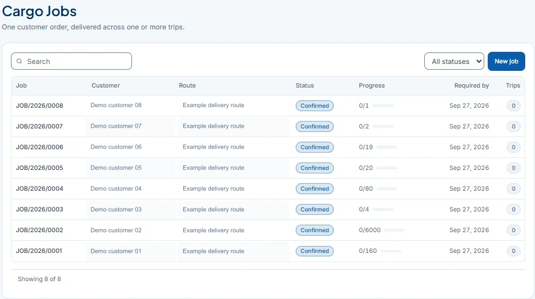
Task: Click the Showing 8 of 8 text
Action: [x=39, y=279]
